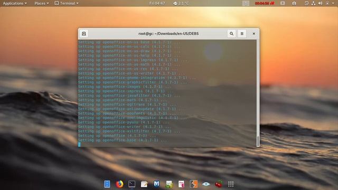This screenshot has height=190, width=338.
Task: Open the eye icon app in dock
Action: (206, 184)
